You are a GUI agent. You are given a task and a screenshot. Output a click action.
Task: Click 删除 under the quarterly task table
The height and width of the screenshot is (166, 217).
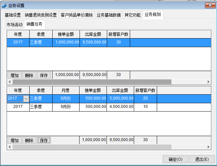tap(29, 75)
